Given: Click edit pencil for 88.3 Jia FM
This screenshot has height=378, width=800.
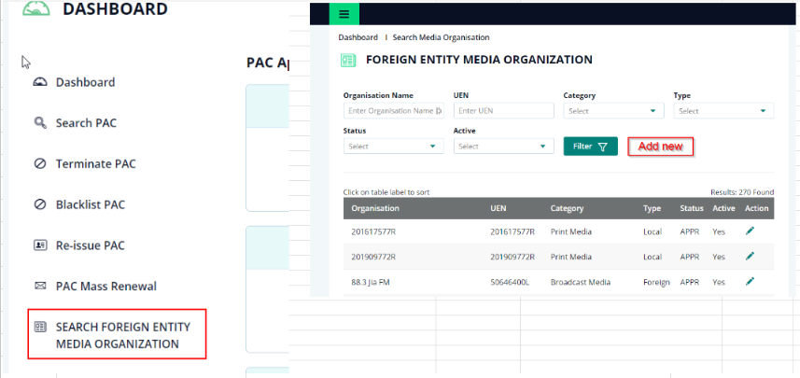Looking at the screenshot, I should 751,281.
